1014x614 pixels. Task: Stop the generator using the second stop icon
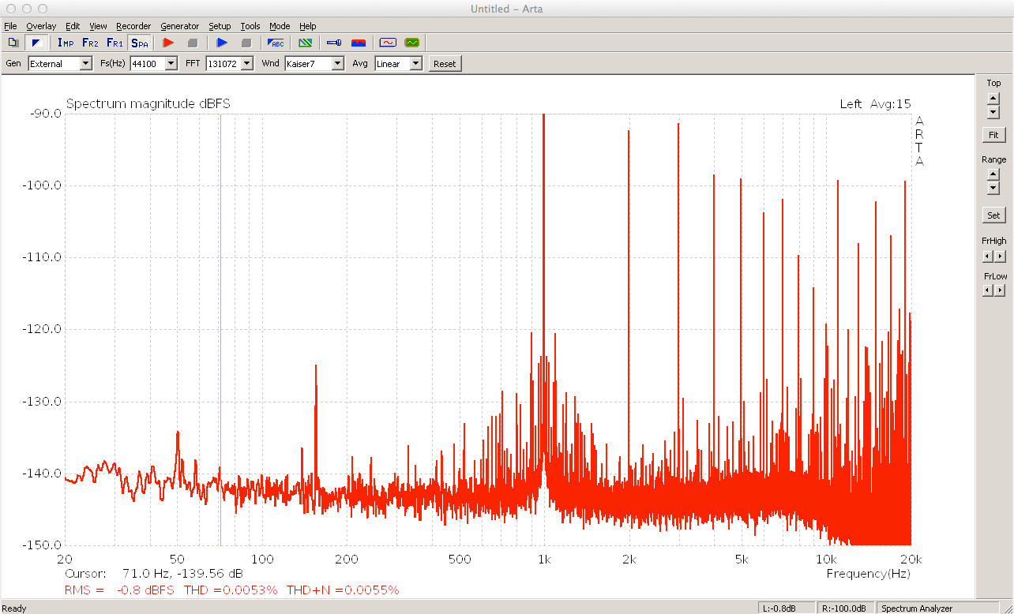pos(246,43)
